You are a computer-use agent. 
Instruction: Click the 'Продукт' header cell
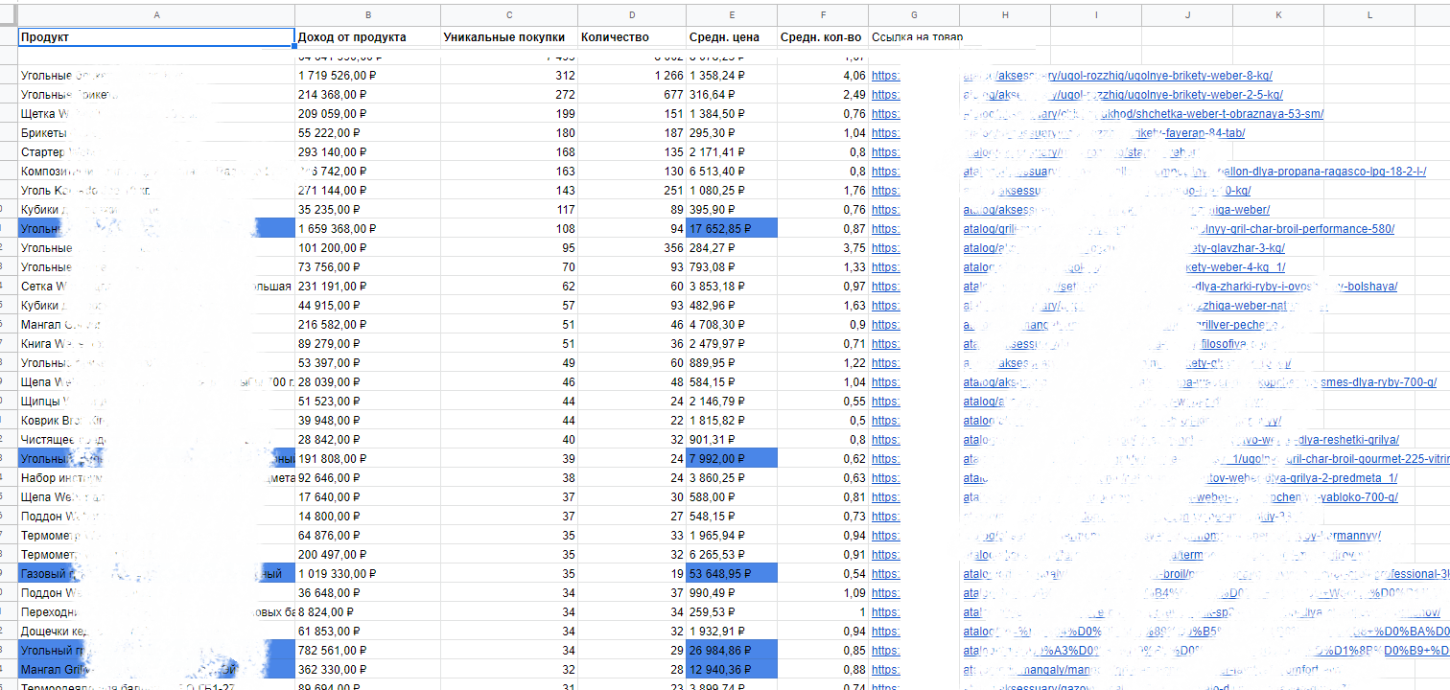tap(156, 37)
